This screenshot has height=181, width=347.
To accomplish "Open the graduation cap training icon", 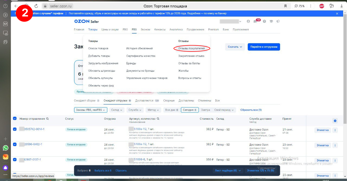I will 271,21.
